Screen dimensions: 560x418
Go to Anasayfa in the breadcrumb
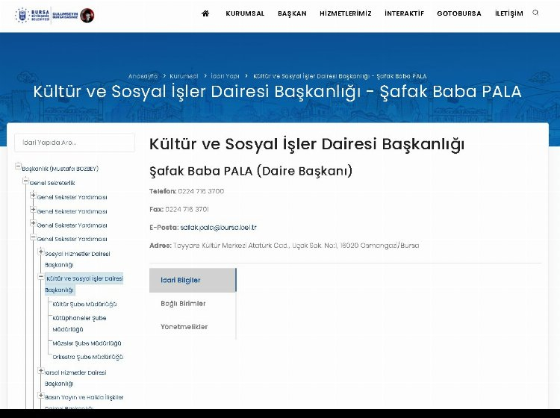pyautogui.click(x=143, y=76)
